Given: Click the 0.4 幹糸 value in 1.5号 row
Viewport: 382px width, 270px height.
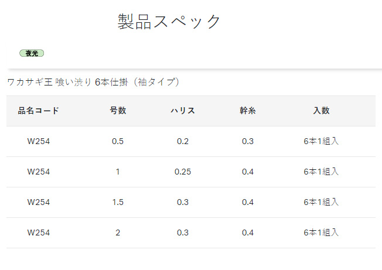Looking at the screenshot, I should (248, 202).
